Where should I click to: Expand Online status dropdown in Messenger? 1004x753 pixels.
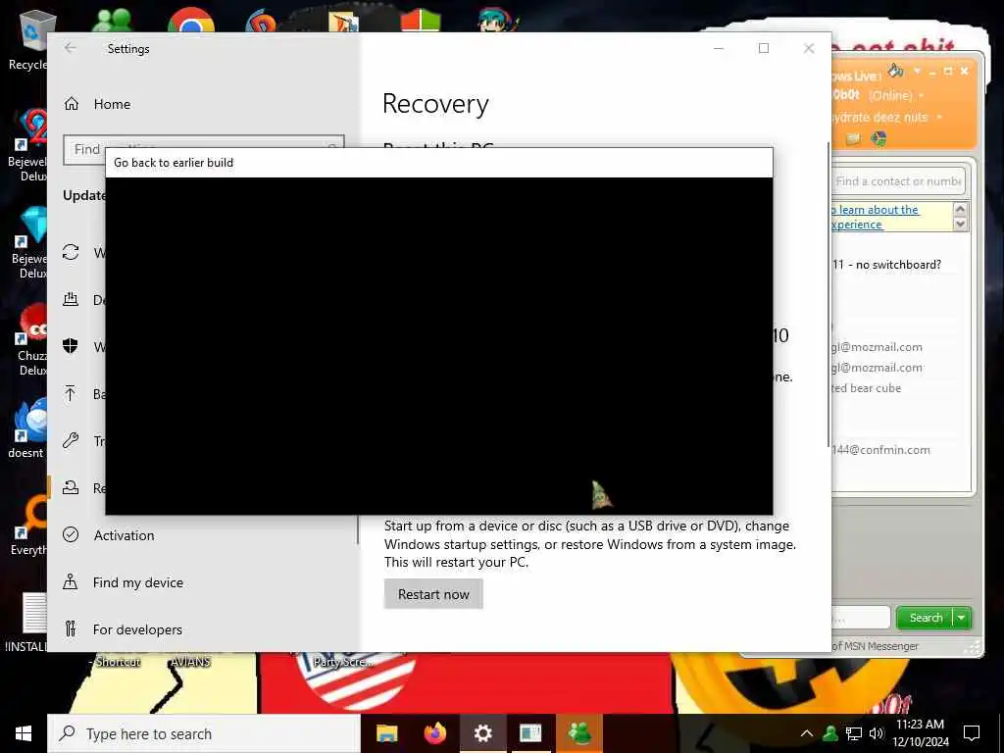tap(922, 95)
